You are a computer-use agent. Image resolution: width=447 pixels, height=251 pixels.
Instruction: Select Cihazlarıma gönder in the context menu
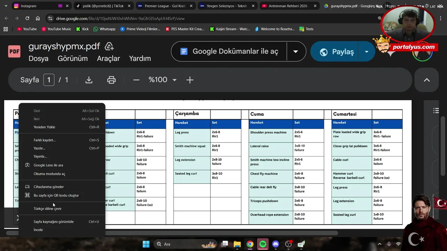tap(62, 187)
